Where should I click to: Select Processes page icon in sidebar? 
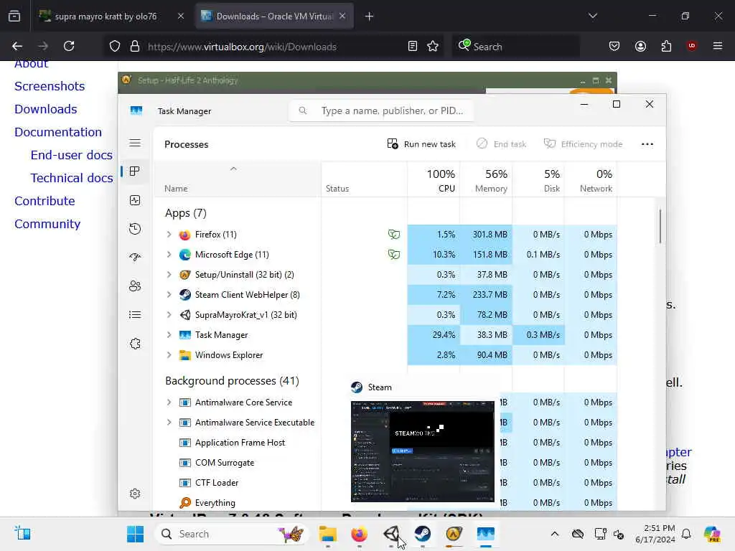point(135,171)
